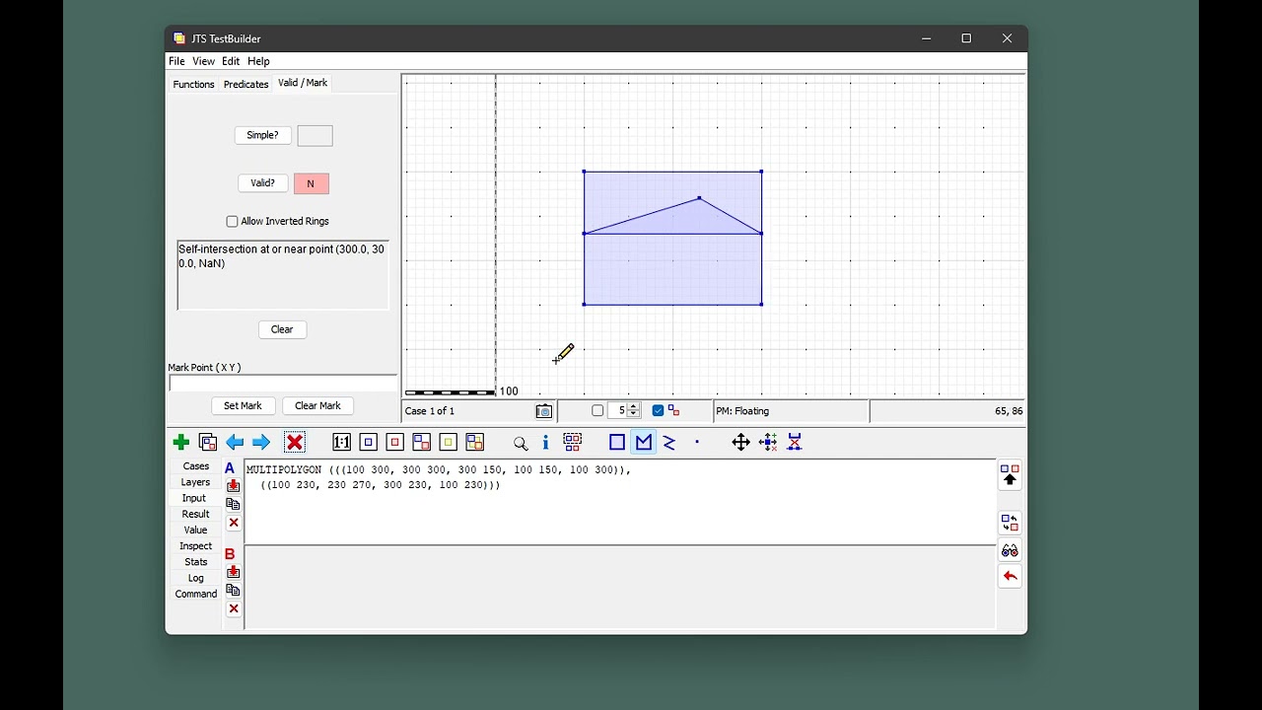
Task: Select the move vertices edit tool
Action: pos(768,443)
